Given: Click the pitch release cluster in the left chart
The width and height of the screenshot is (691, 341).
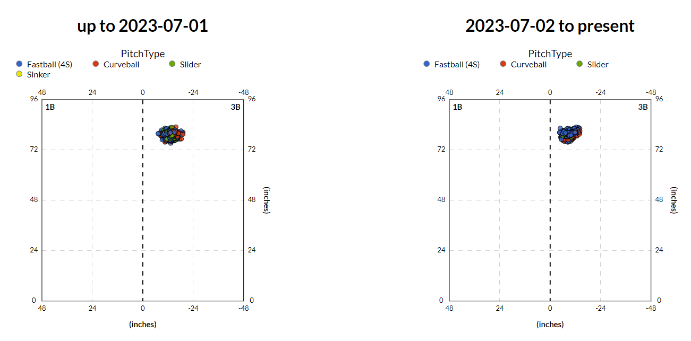Looking at the screenshot, I should pos(170,135).
